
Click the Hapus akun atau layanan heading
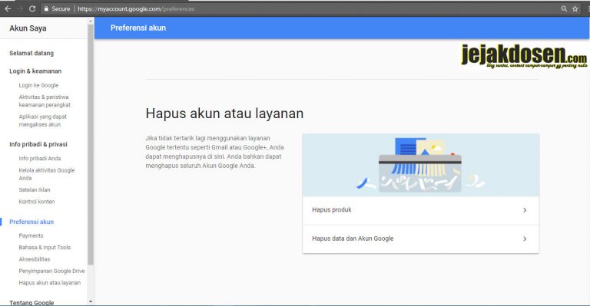coord(224,114)
